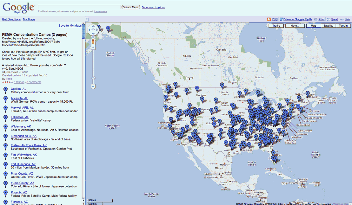Click the marker icon beside Elmendorf AFB, AK

[6, 137]
